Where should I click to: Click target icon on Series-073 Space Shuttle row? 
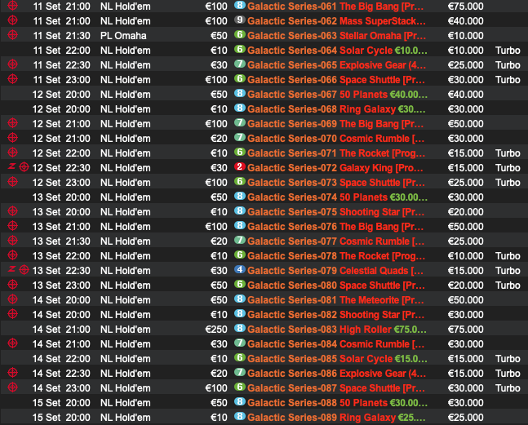click(12, 182)
